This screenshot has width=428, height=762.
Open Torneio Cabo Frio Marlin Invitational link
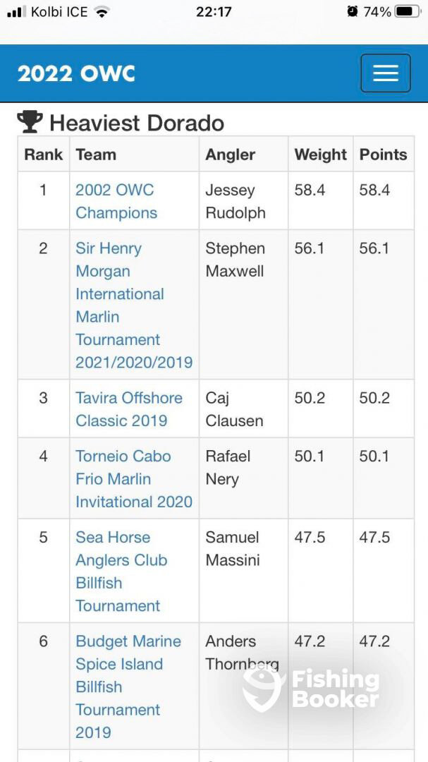(x=134, y=478)
